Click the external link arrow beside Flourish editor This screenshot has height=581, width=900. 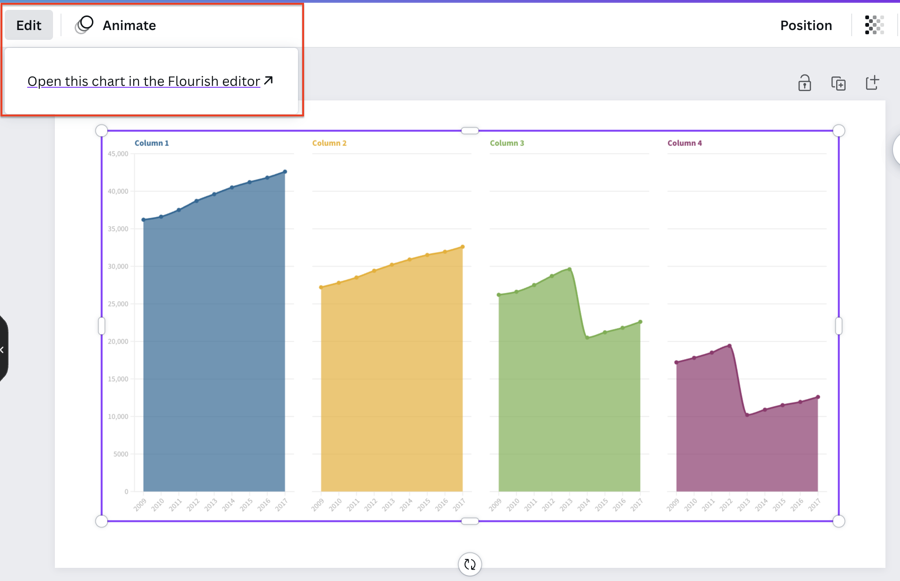268,81
